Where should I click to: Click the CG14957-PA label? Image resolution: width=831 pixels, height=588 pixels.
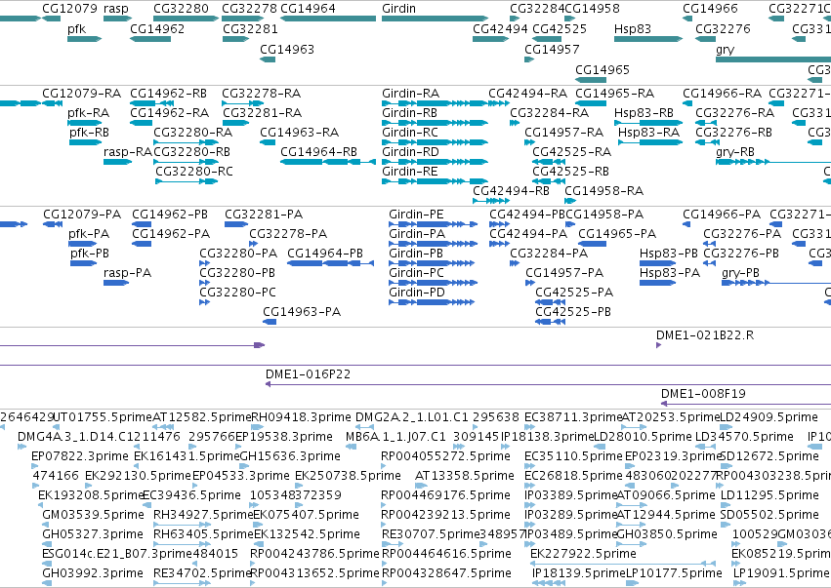click(564, 273)
